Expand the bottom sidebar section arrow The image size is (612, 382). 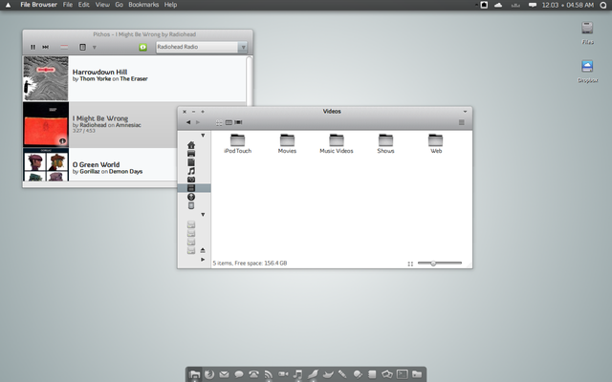(203, 259)
